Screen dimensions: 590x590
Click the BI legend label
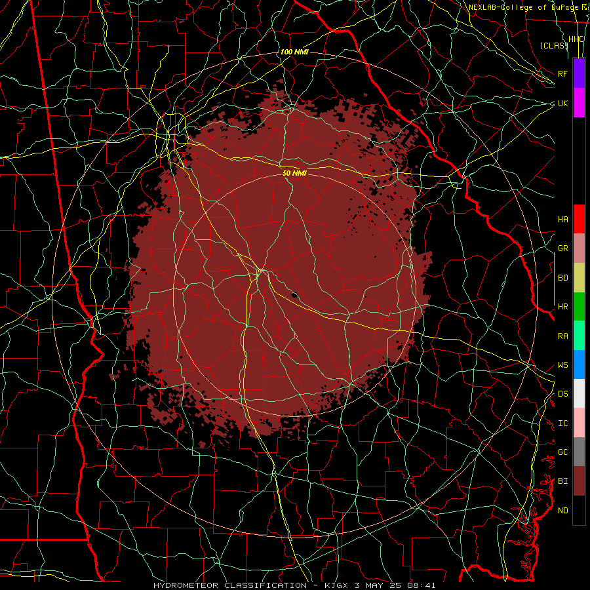tap(563, 481)
